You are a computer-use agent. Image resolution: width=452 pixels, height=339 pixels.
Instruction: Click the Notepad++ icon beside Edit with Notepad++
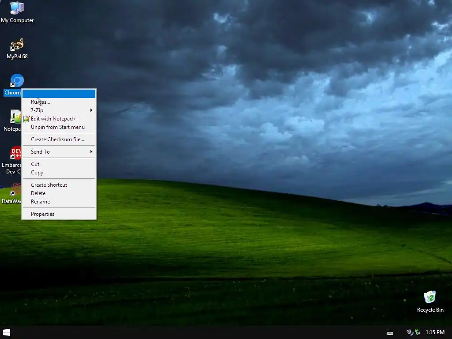26,119
